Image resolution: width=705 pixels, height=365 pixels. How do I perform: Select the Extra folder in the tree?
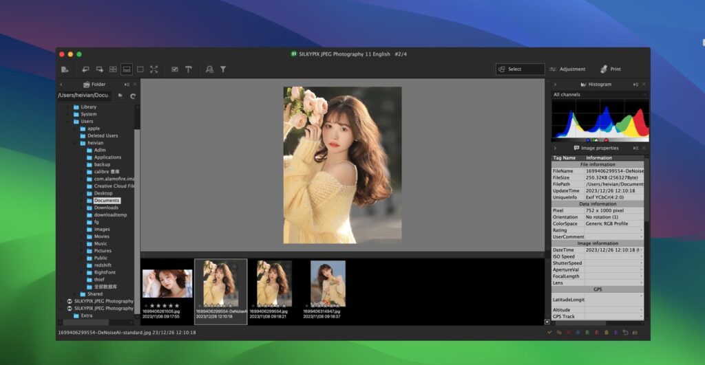point(86,316)
